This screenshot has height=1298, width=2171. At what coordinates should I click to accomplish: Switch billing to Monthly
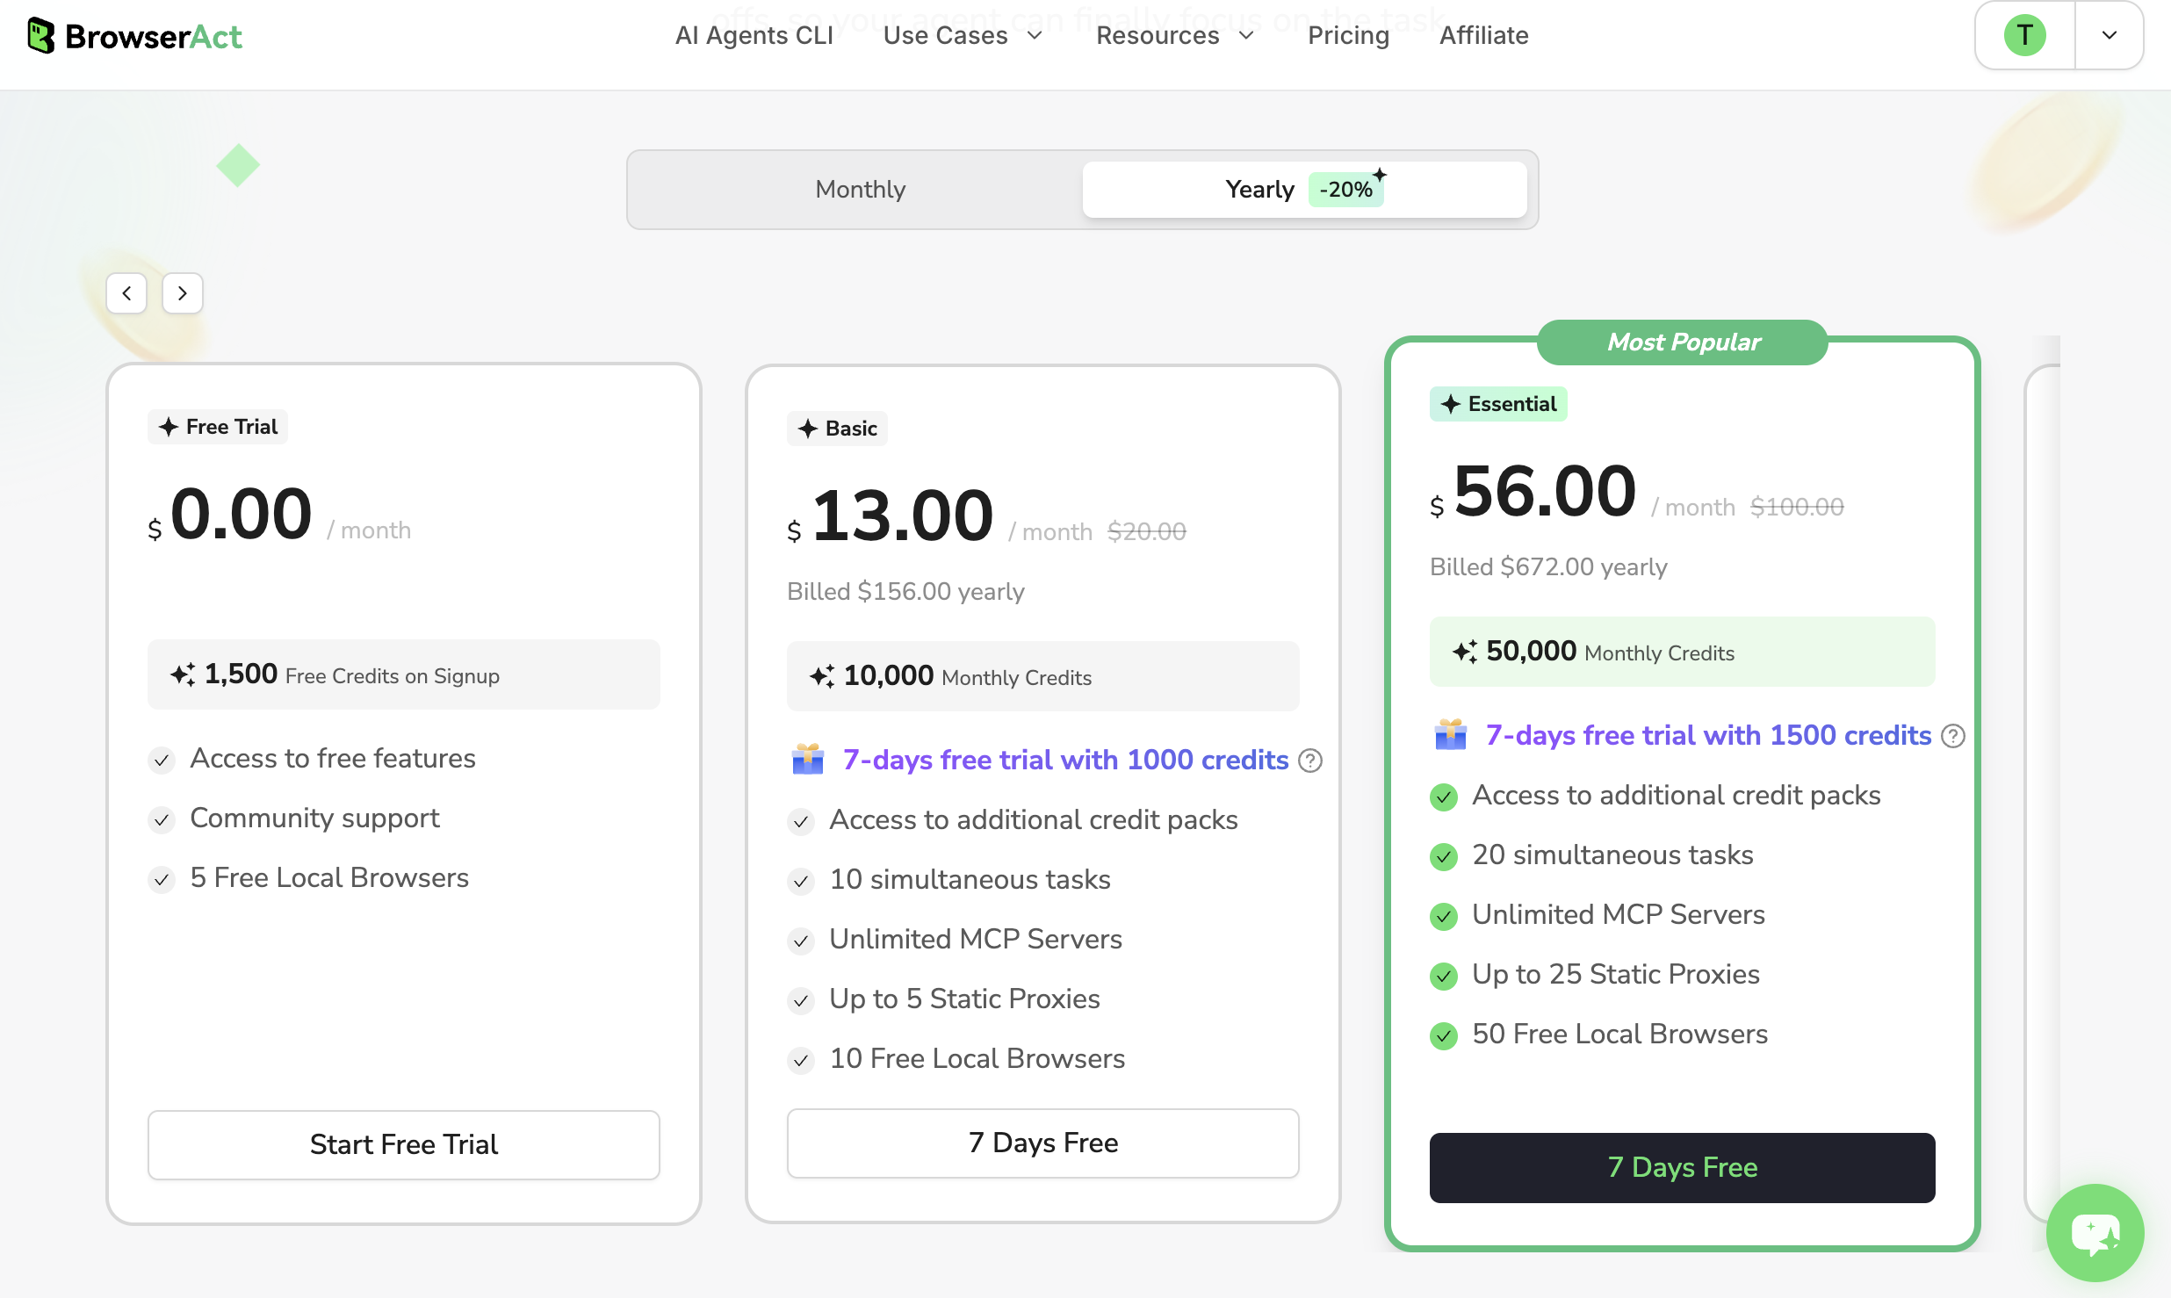(860, 190)
